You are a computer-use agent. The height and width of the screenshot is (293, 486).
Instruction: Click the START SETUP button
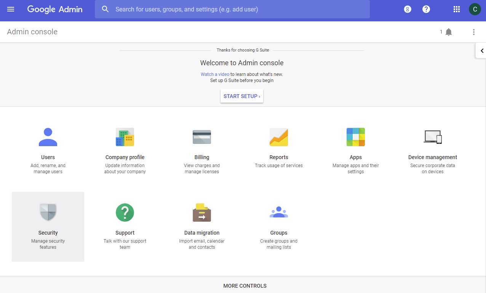tap(241, 96)
